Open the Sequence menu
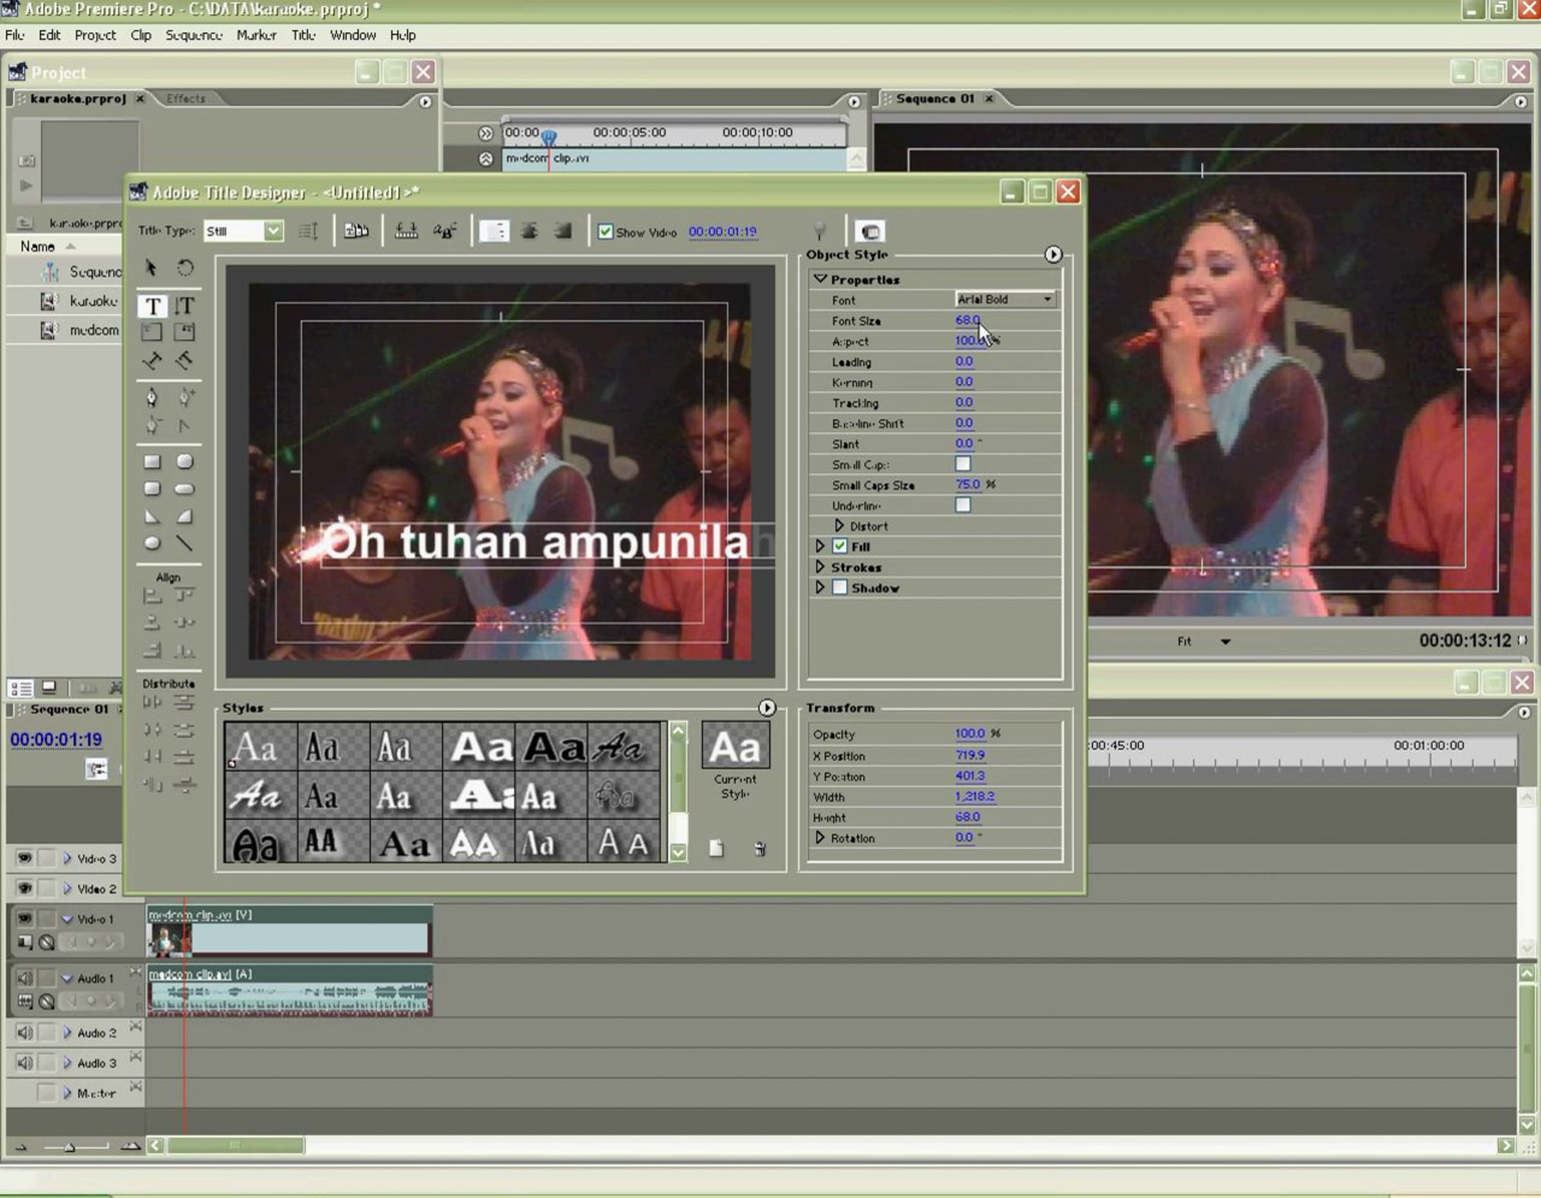This screenshot has height=1198, width=1541. (193, 35)
